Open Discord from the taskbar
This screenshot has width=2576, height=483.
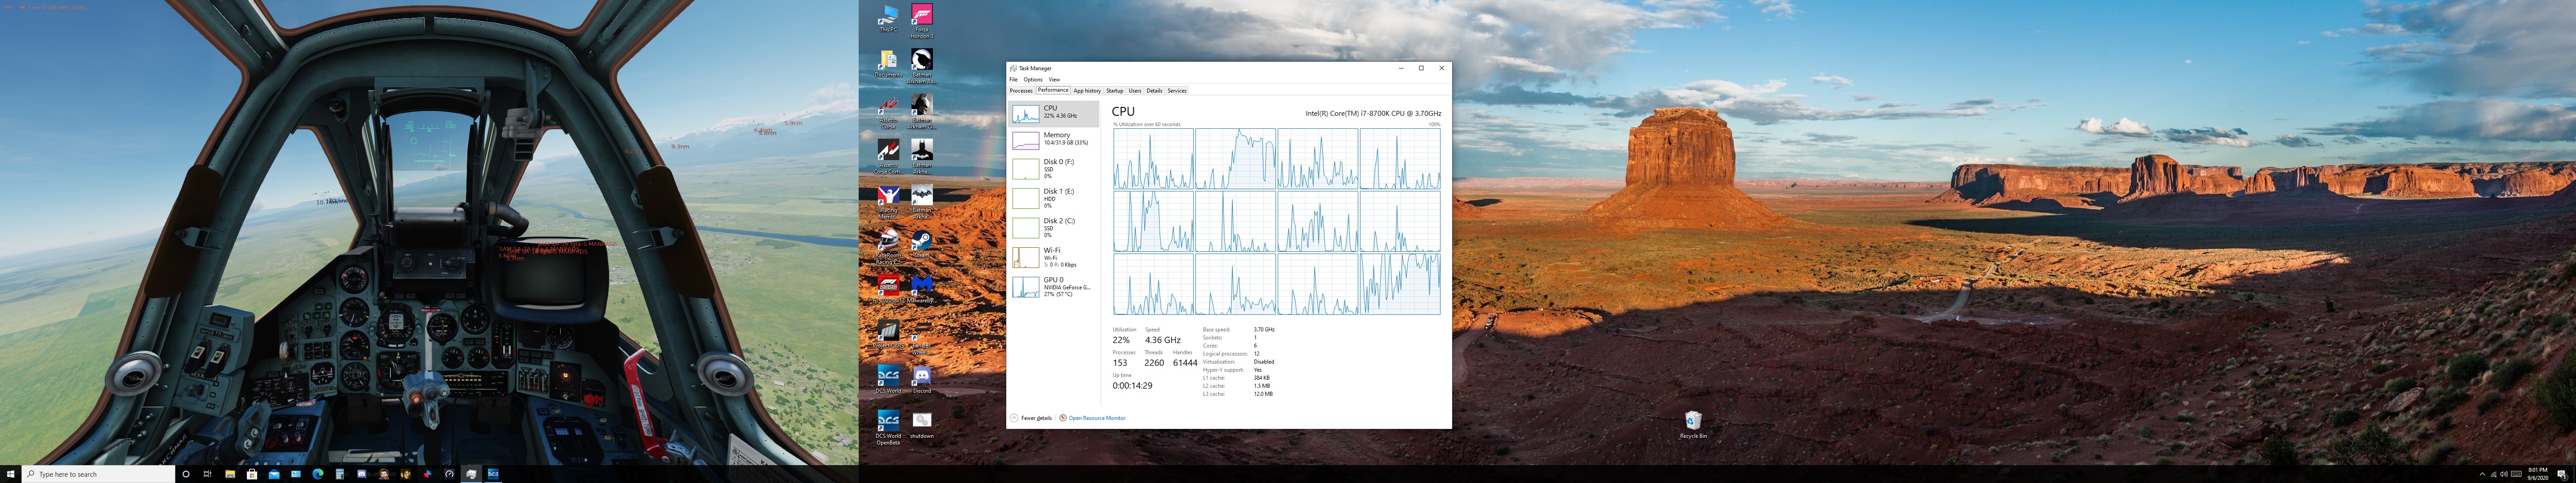pos(362,474)
